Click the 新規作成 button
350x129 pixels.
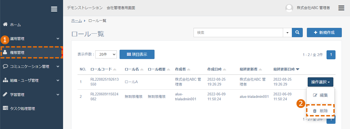pos(324,32)
